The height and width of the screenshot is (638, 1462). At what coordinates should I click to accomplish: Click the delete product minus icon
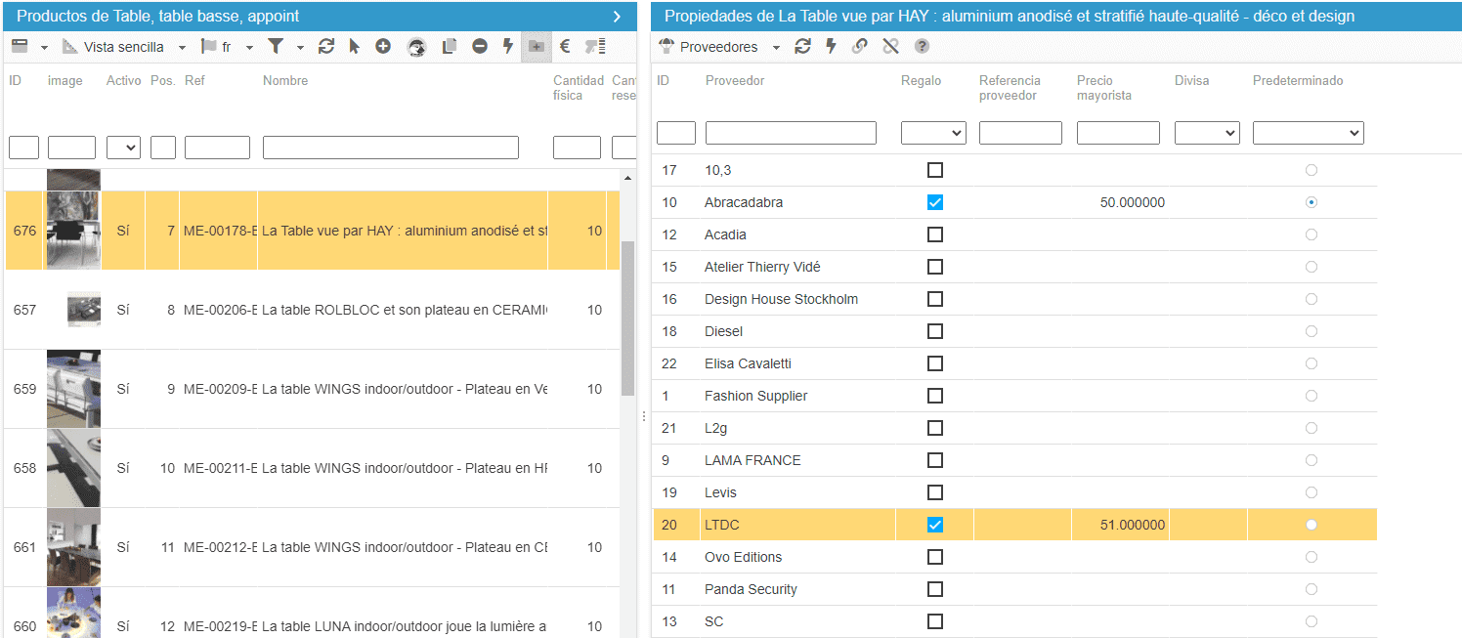pos(480,47)
